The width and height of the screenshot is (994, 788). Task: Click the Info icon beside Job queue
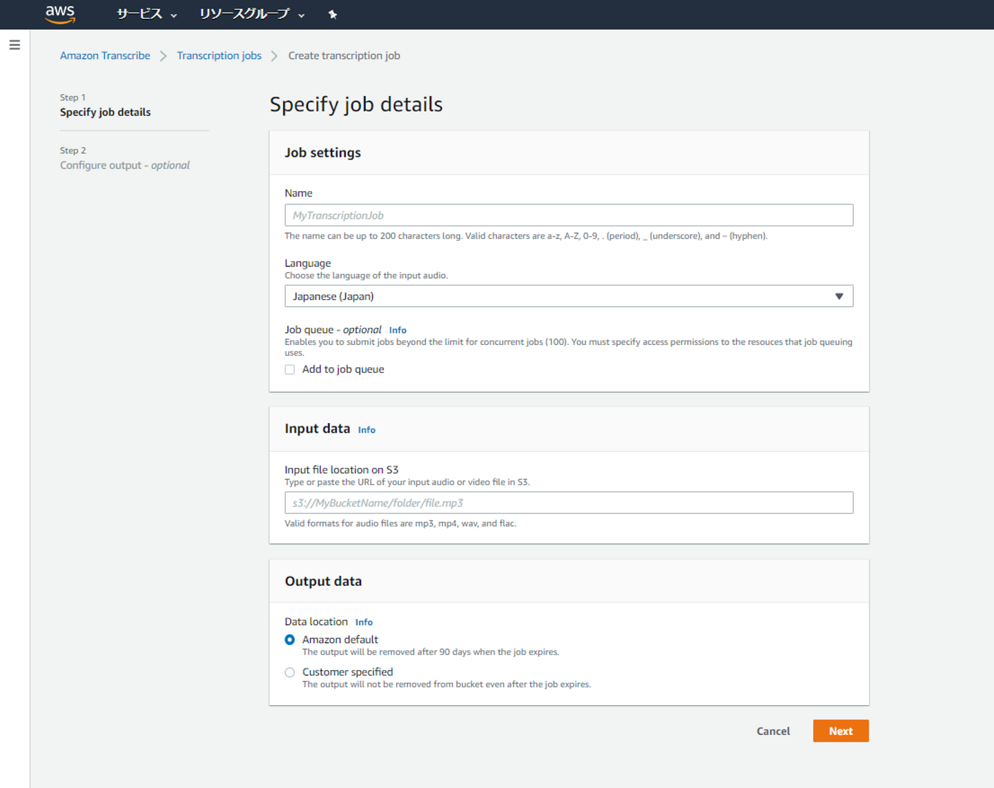(398, 331)
